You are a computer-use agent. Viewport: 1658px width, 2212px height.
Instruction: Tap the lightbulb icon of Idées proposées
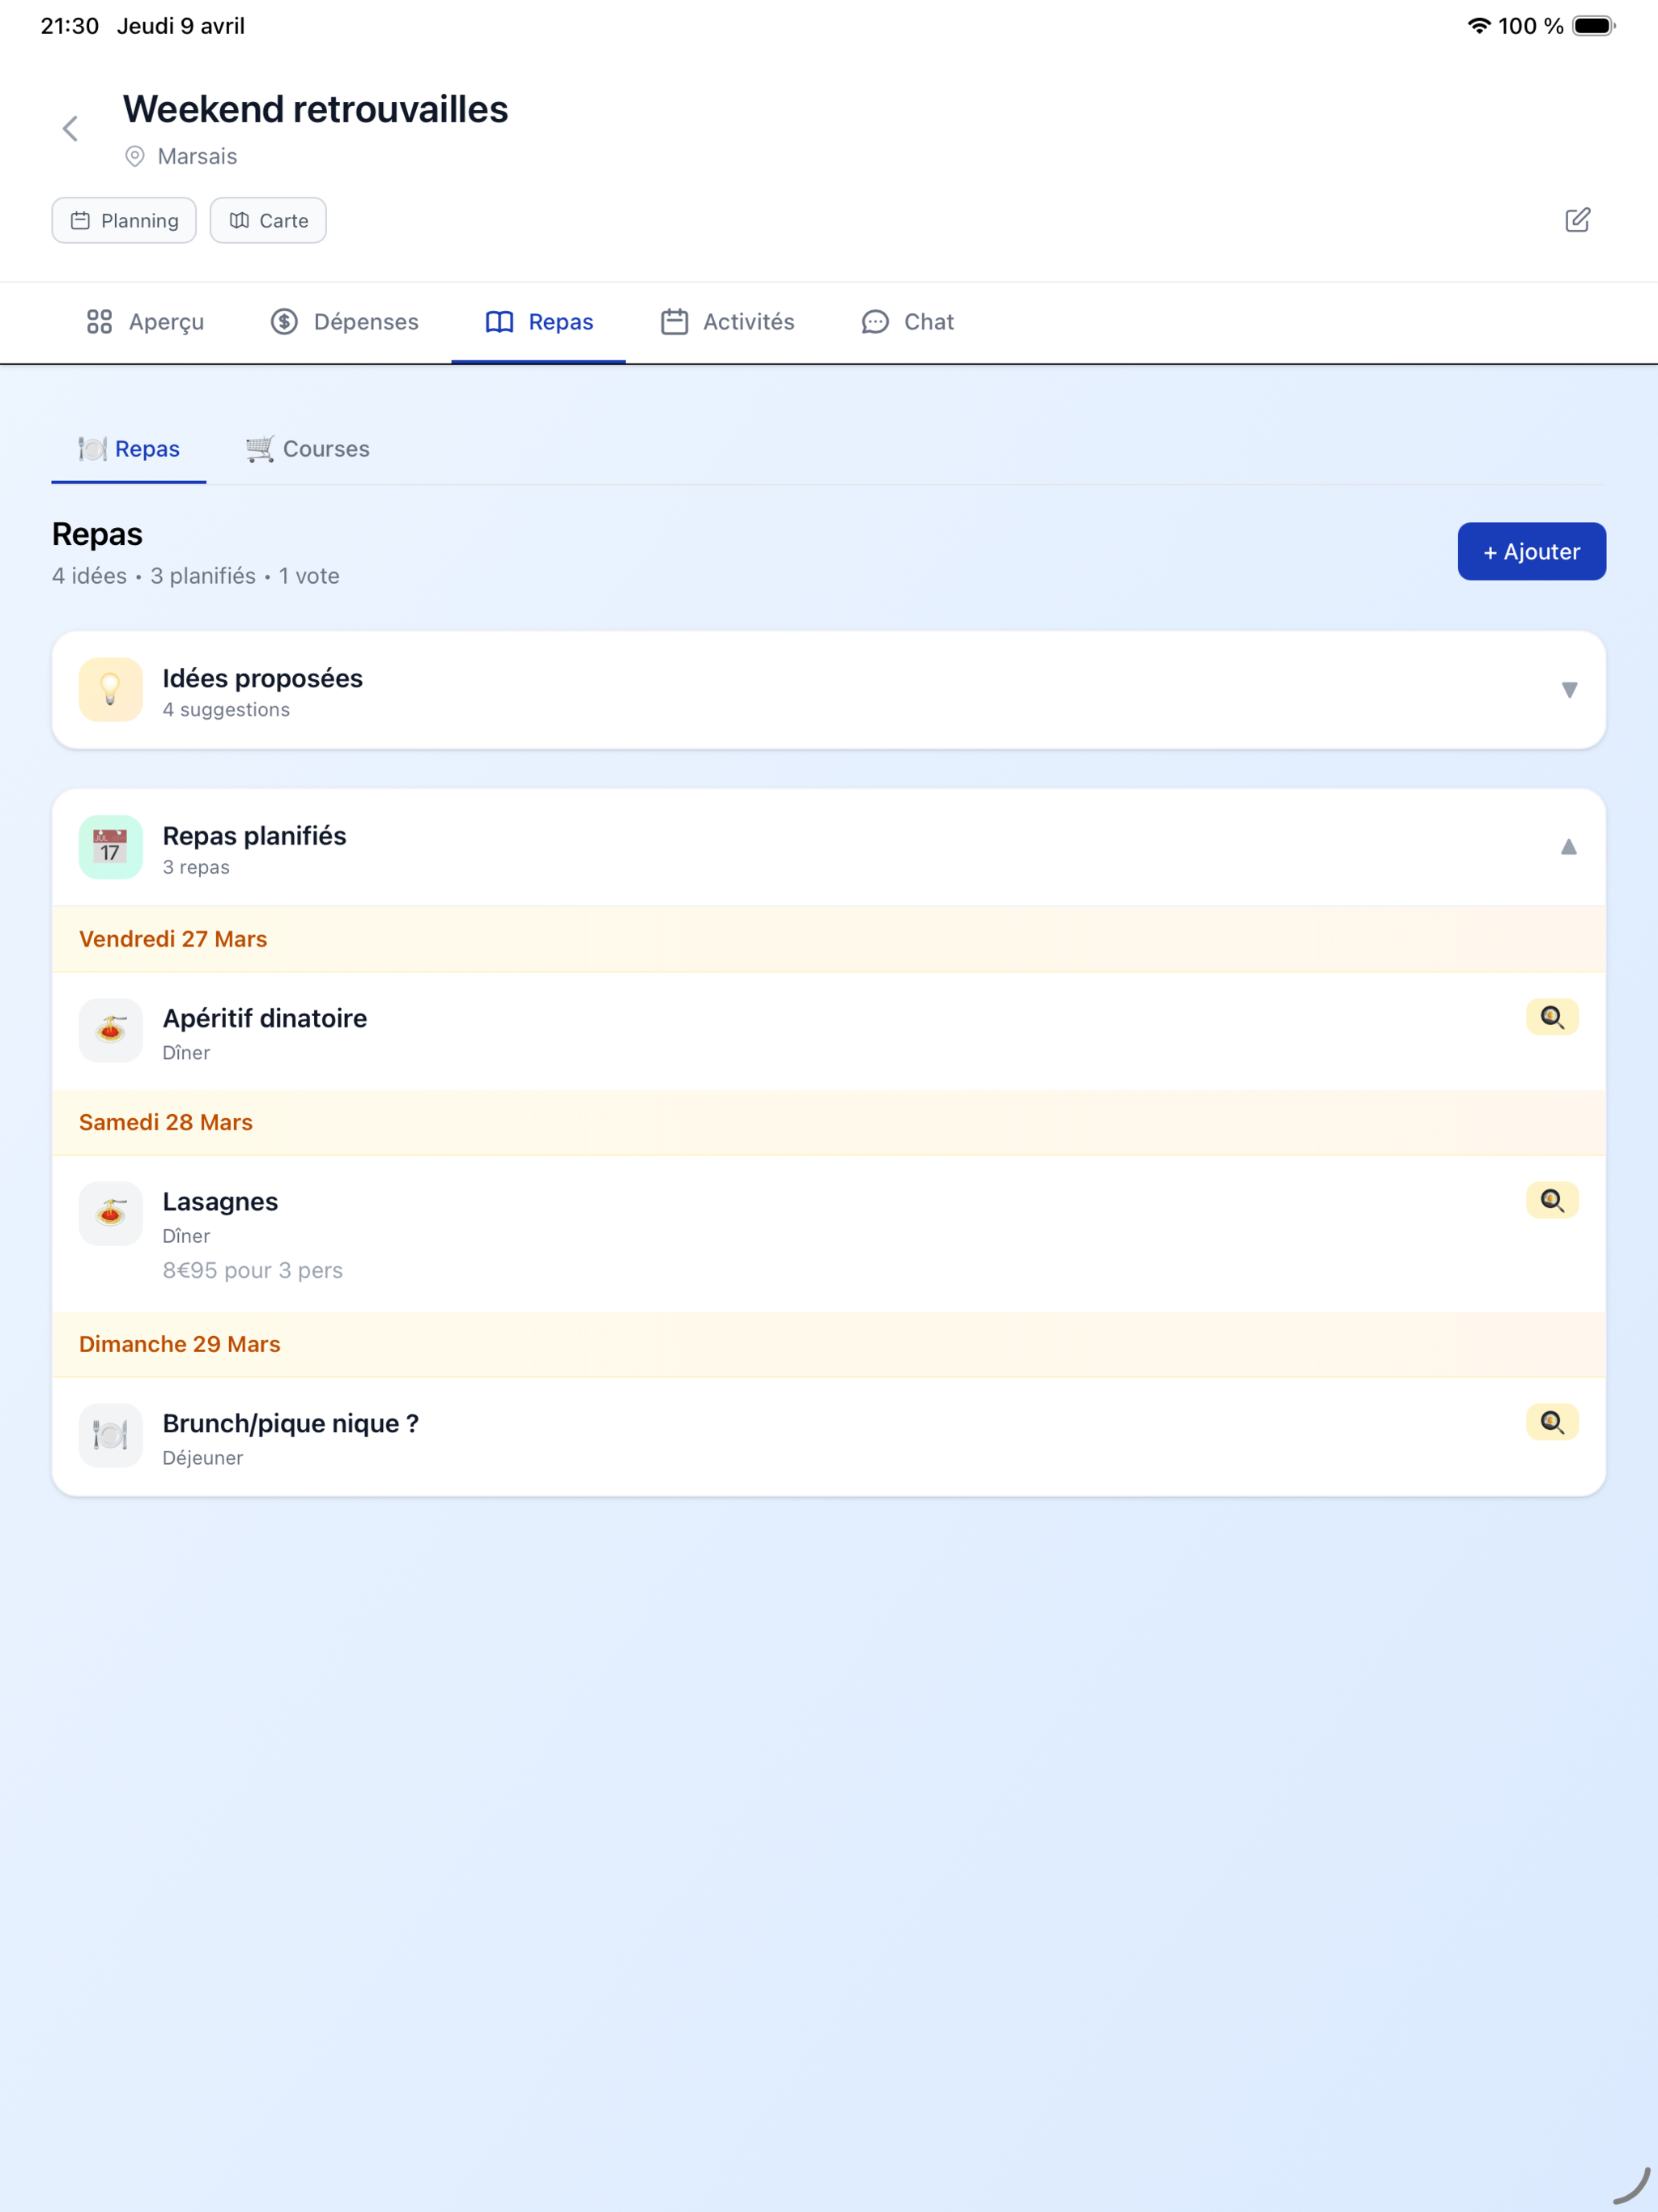pos(111,689)
